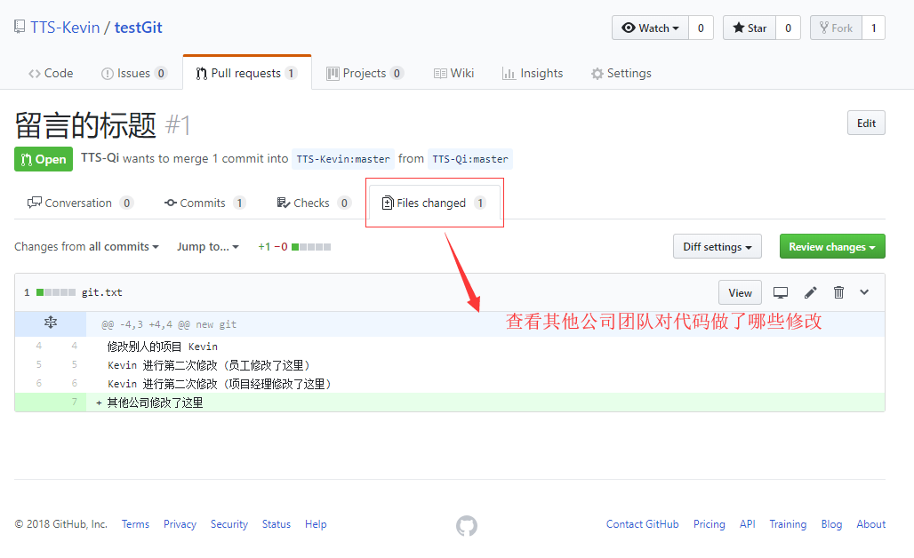The image size is (914, 558).
Task: Click added line number 7 in diff
Action: tap(74, 402)
